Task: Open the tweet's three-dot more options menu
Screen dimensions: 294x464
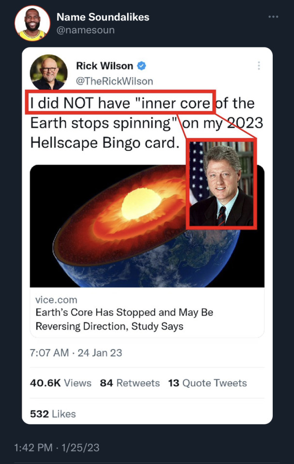Action: click(273, 17)
